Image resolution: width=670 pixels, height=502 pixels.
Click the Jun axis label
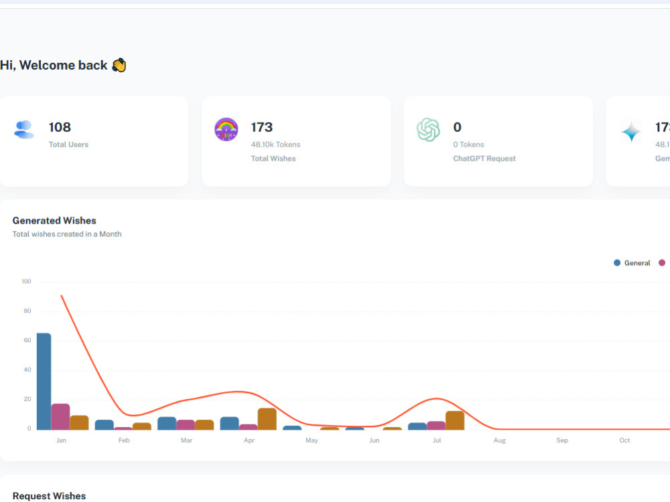tap(375, 440)
